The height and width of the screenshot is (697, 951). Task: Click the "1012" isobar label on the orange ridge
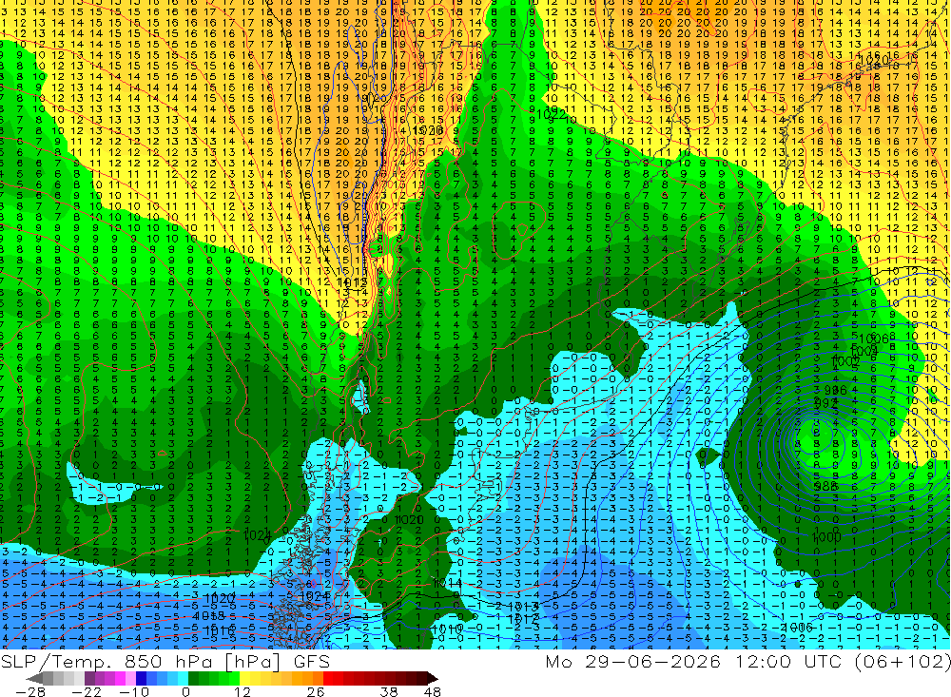[352, 282]
